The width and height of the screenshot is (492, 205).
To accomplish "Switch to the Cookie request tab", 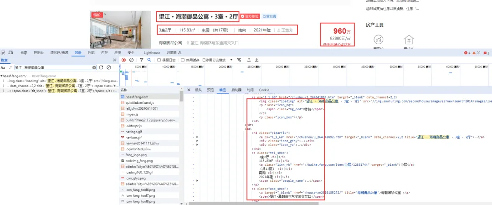I will click(x=264, y=90).
